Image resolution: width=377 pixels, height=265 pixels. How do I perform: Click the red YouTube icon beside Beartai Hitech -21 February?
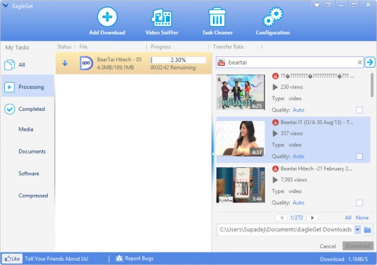point(275,169)
